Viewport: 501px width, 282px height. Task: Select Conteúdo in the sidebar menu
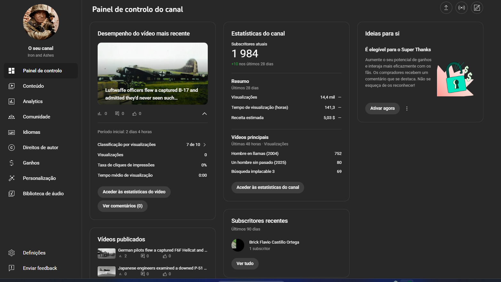coord(33,86)
